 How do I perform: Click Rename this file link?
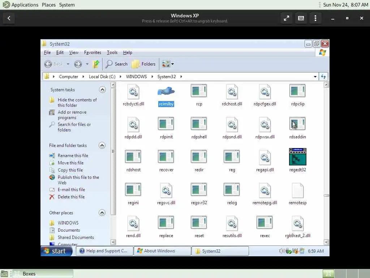[73, 156]
